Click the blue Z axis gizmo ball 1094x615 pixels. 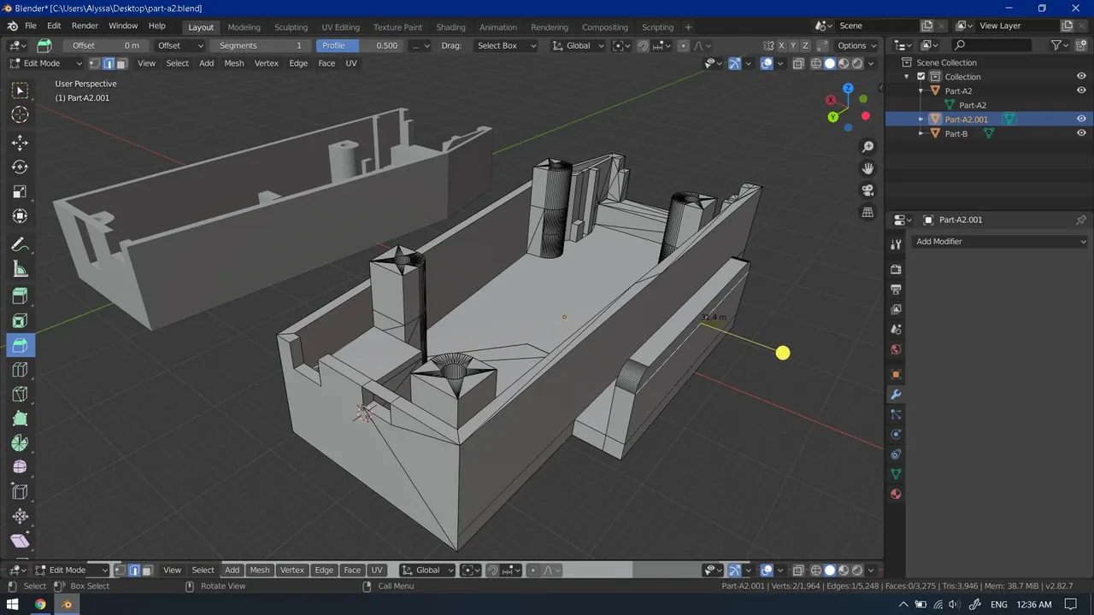point(848,88)
